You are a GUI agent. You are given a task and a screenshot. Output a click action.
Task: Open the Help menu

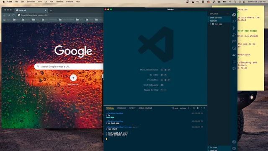77,2
